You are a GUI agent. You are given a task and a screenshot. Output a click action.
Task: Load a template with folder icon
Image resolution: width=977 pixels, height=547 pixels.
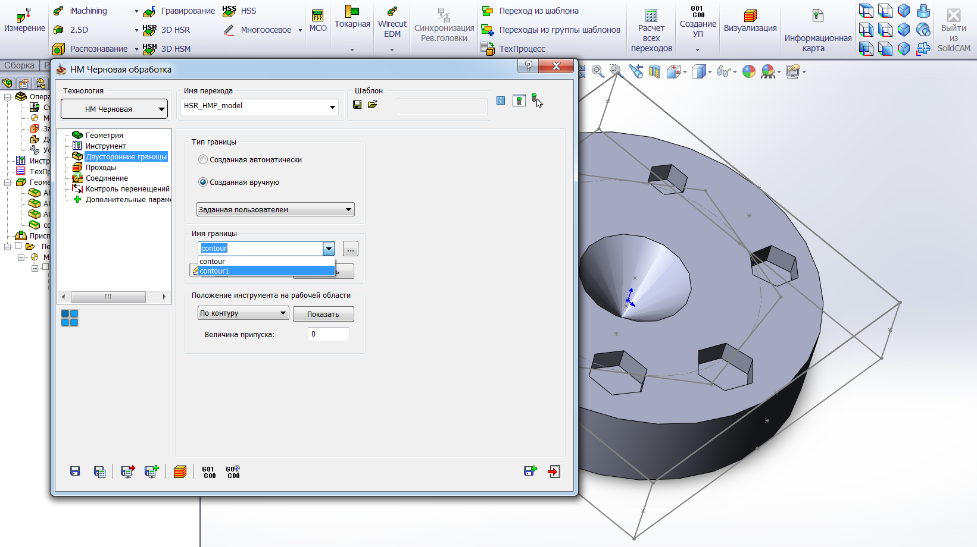point(373,105)
